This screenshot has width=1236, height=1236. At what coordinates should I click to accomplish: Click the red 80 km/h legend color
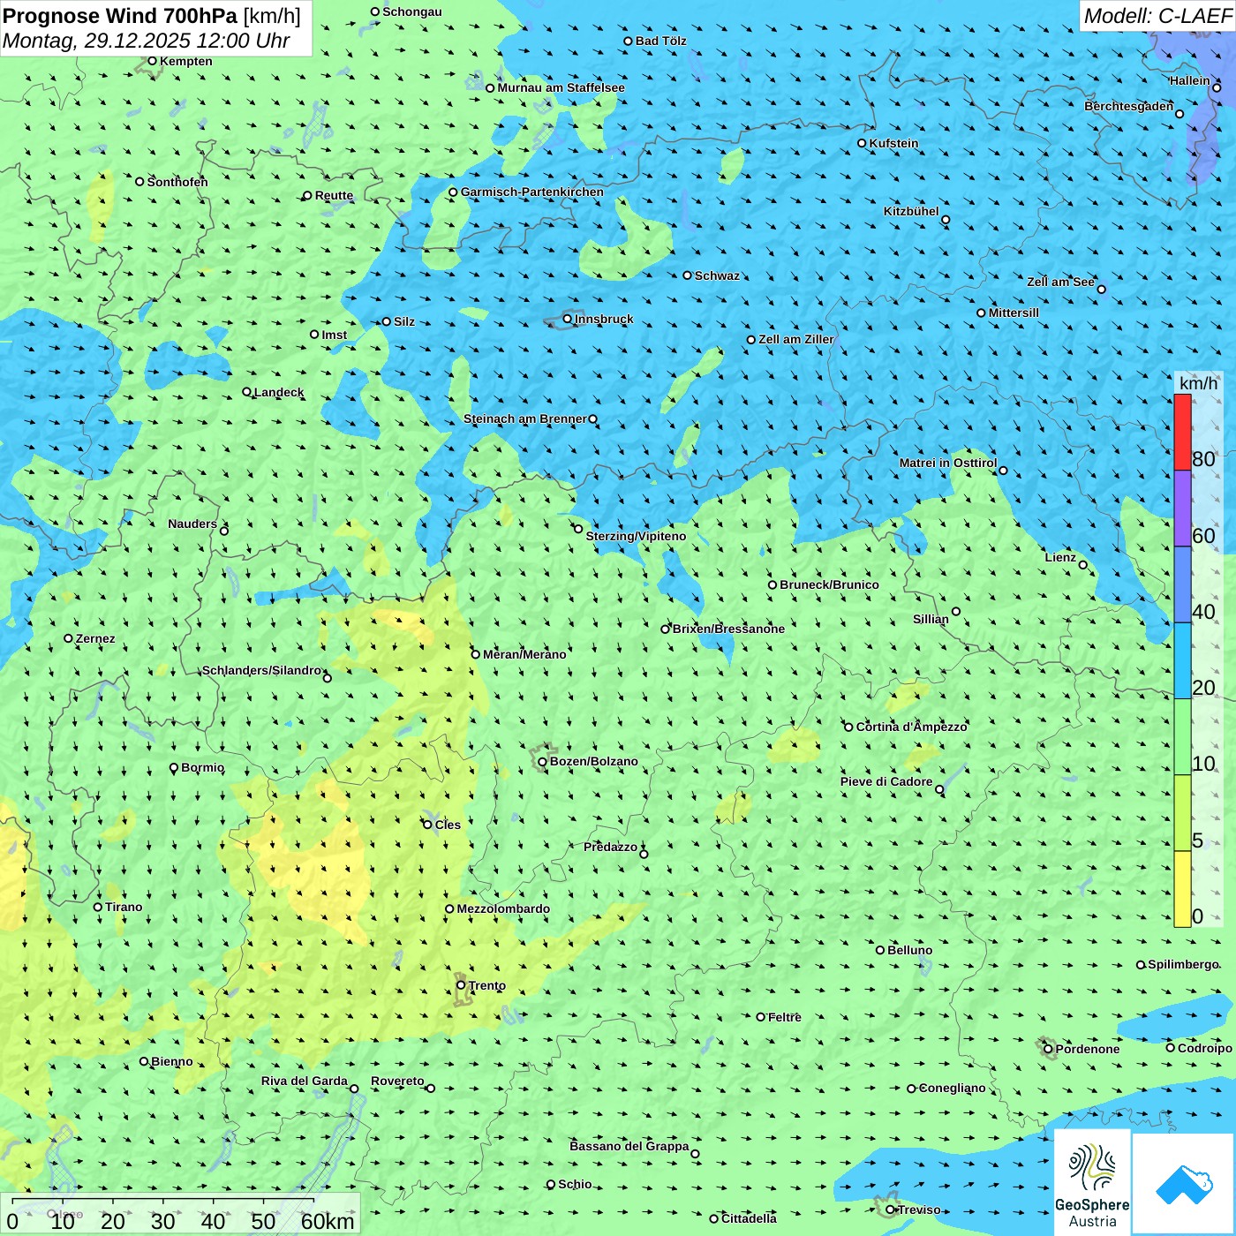(1182, 432)
